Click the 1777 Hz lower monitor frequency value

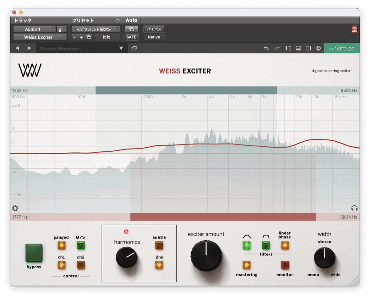click(20, 217)
